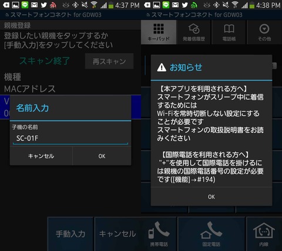Click OK in the お知らせ notice dialog
This screenshot has height=251, width=282.
(x=211, y=196)
